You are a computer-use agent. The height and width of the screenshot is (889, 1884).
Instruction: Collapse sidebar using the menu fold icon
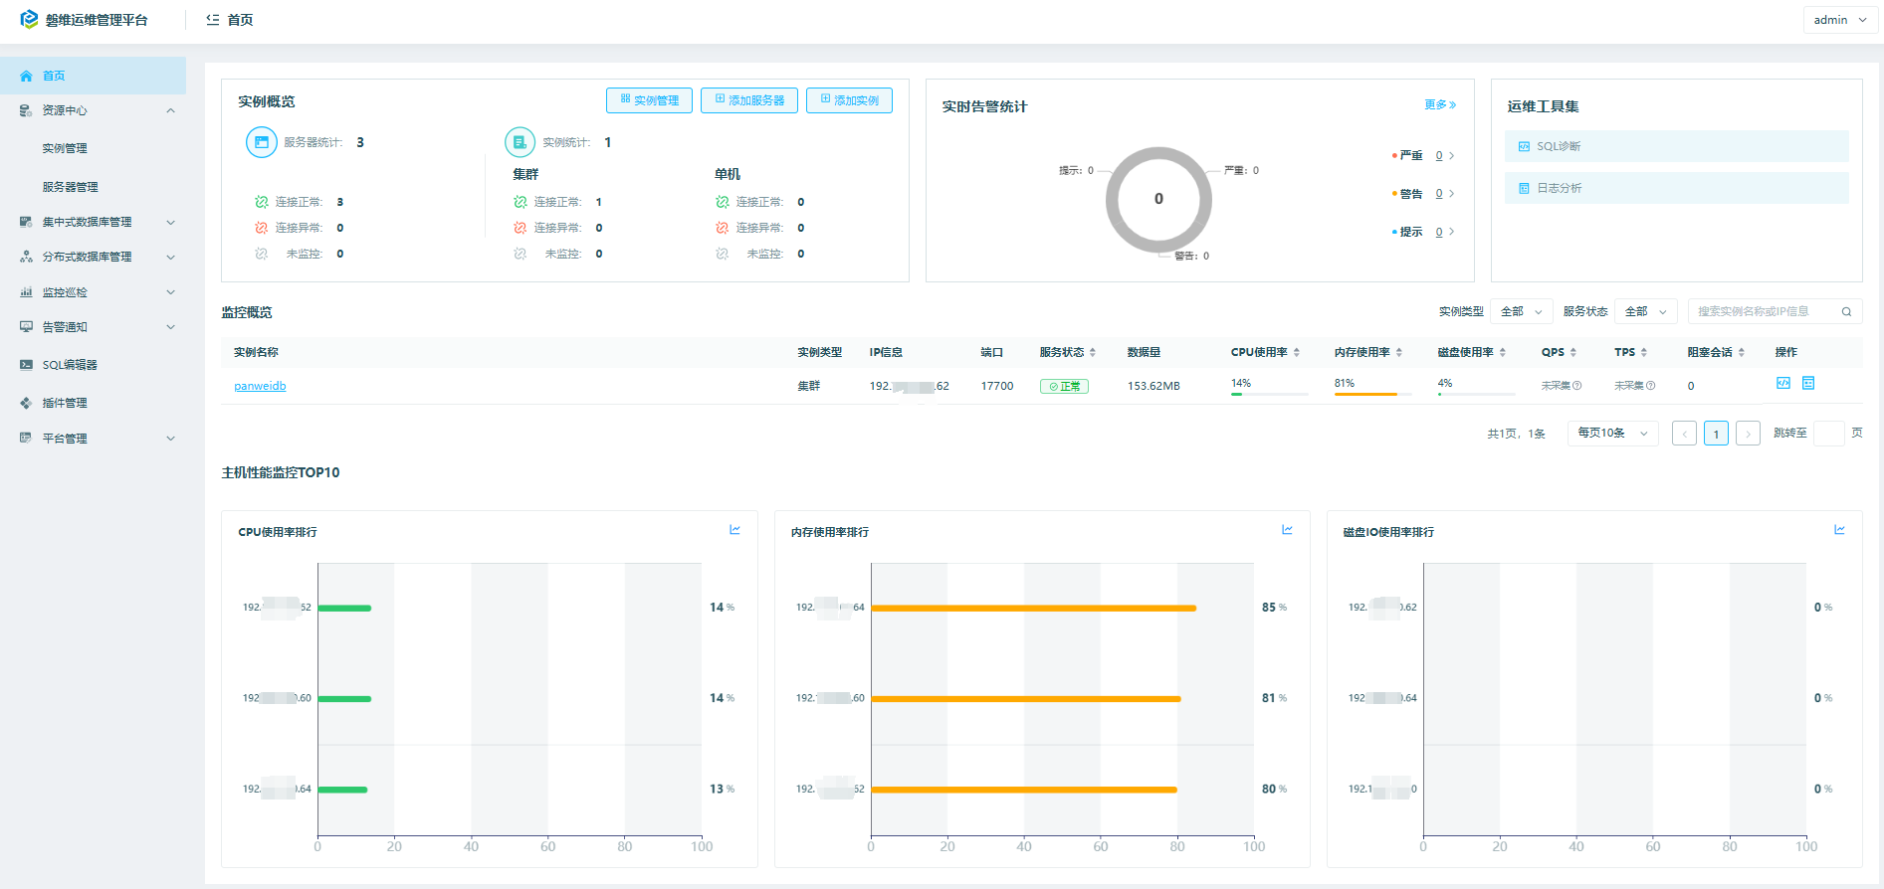point(212,20)
